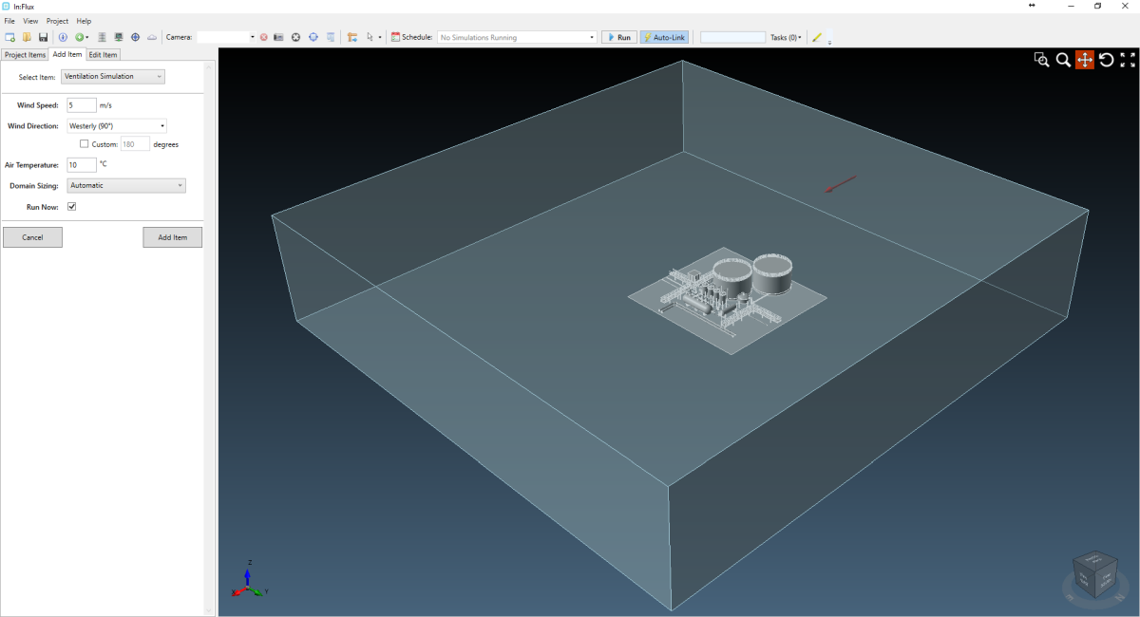Click the pan view tool in viewport
Screen dimensions: 1140x617
click(x=1085, y=60)
